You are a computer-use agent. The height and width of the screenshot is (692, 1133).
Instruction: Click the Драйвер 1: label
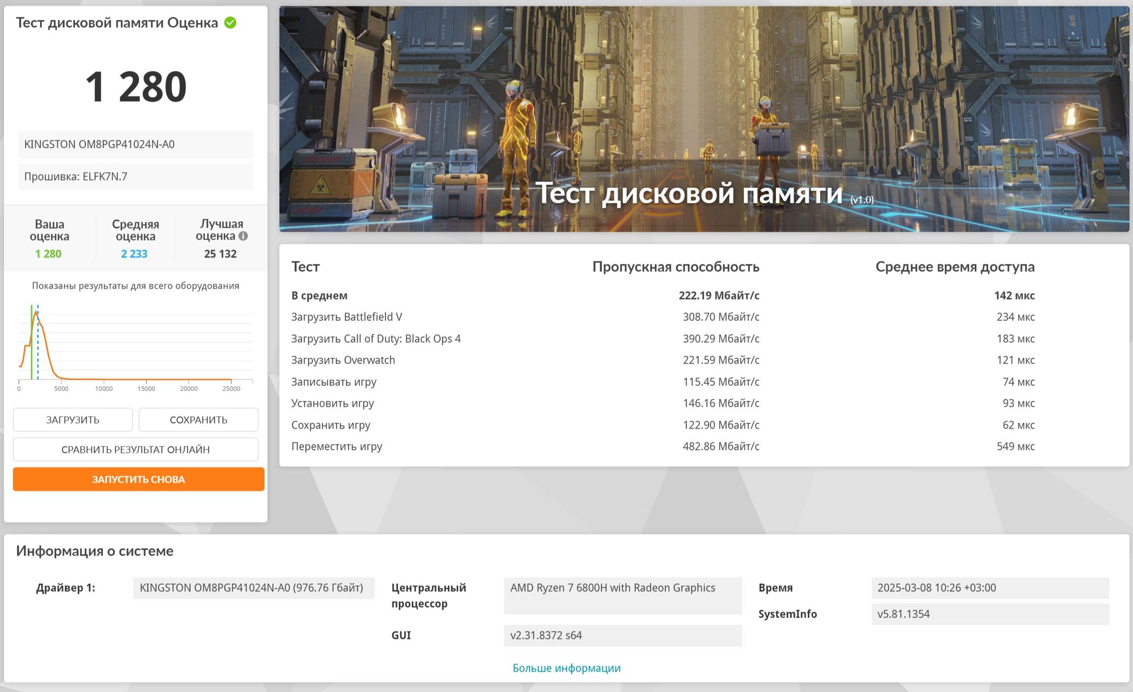[66, 588]
